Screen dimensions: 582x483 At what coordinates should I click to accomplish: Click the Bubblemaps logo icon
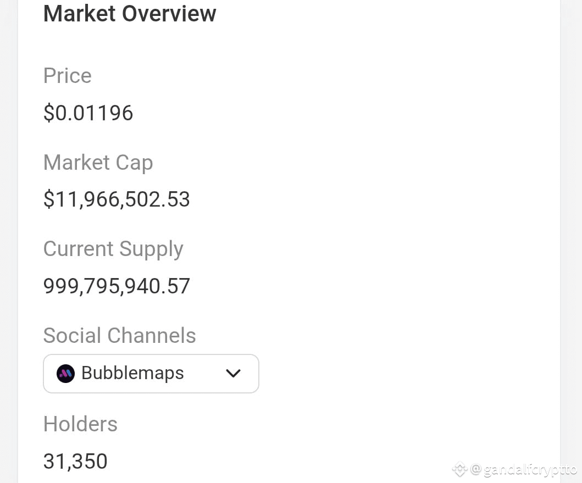[66, 374]
